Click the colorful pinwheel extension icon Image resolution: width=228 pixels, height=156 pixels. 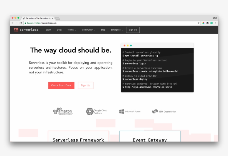[203, 23]
